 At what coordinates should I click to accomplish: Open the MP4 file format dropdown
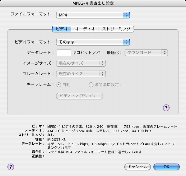coord(93,15)
